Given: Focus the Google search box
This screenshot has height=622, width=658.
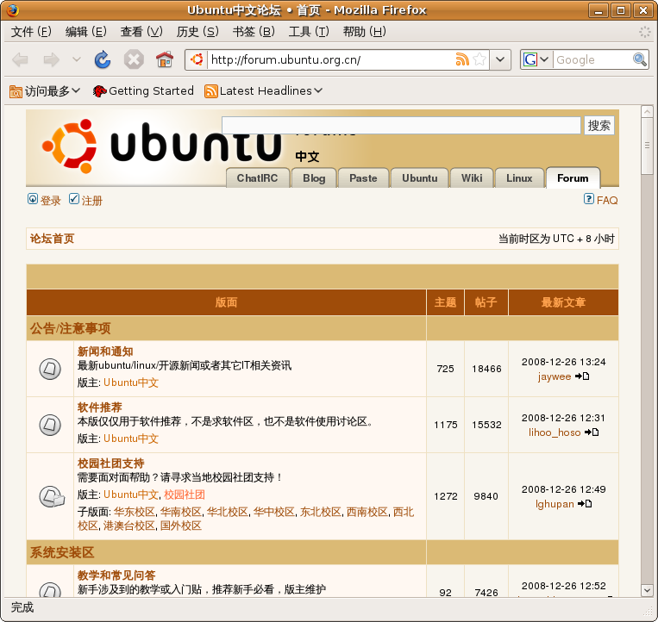Looking at the screenshot, I should tap(592, 60).
